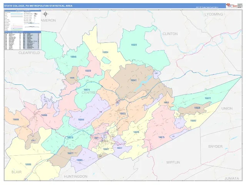Click the 16872 ZIP code label
The height and width of the screenshot is (185, 246).
(208, 98)
